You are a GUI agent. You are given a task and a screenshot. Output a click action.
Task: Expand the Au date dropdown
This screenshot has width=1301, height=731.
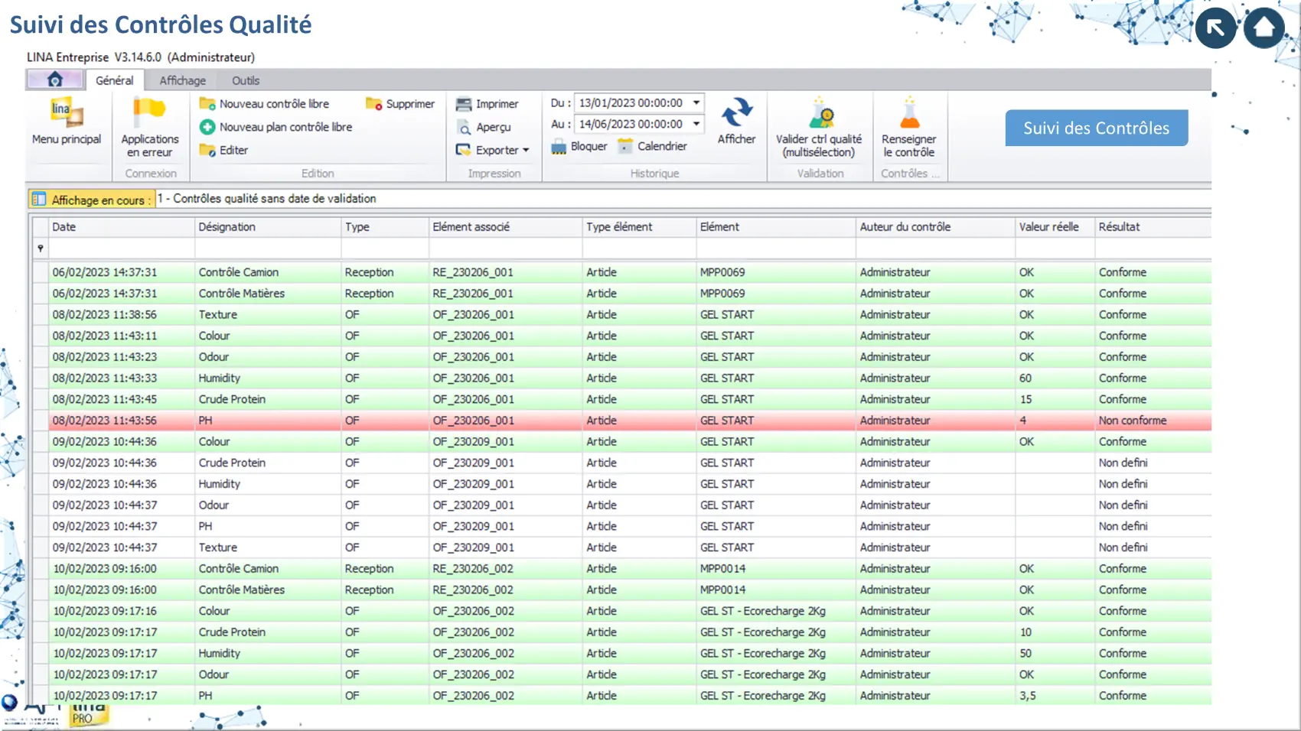696,124
